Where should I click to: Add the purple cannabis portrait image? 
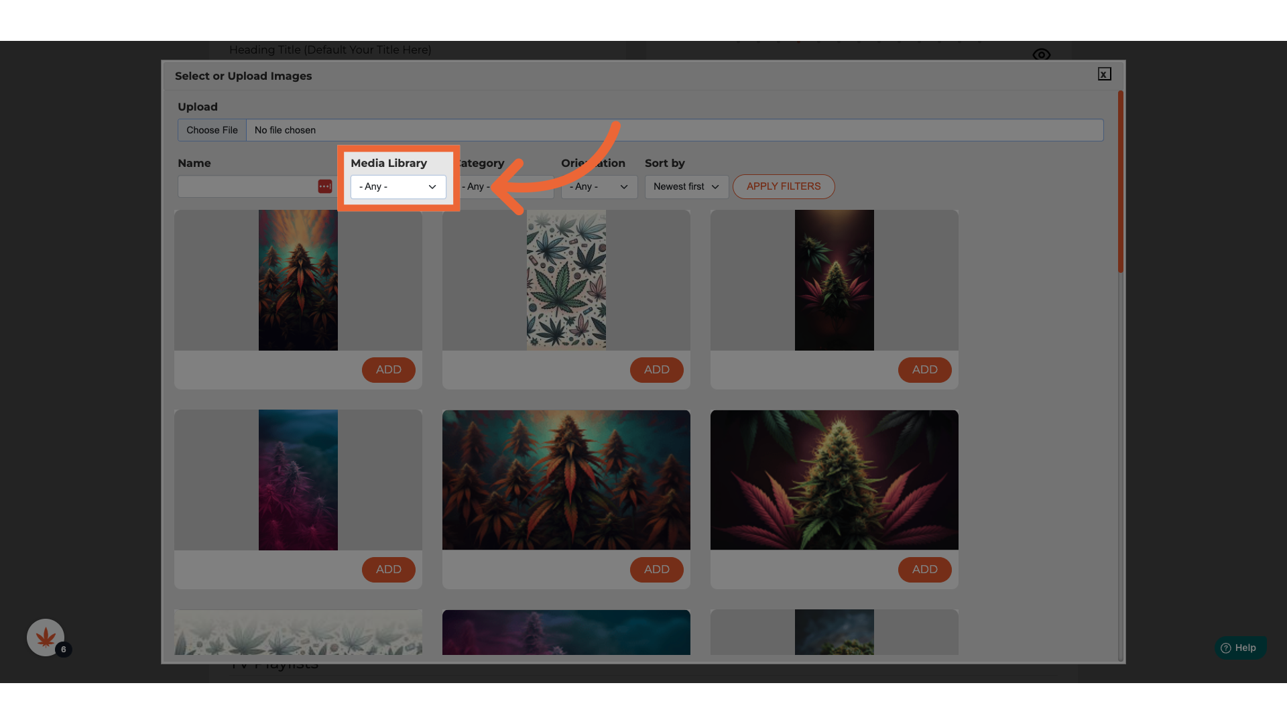388,569
